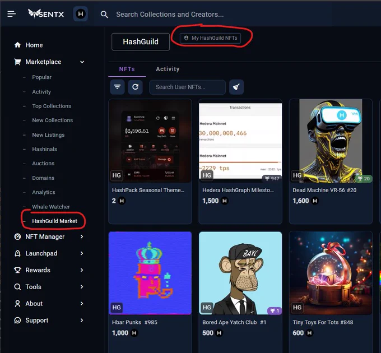Switch to the Activity tab
Screen dimensions: 381x353
click(x=168, y=69)
